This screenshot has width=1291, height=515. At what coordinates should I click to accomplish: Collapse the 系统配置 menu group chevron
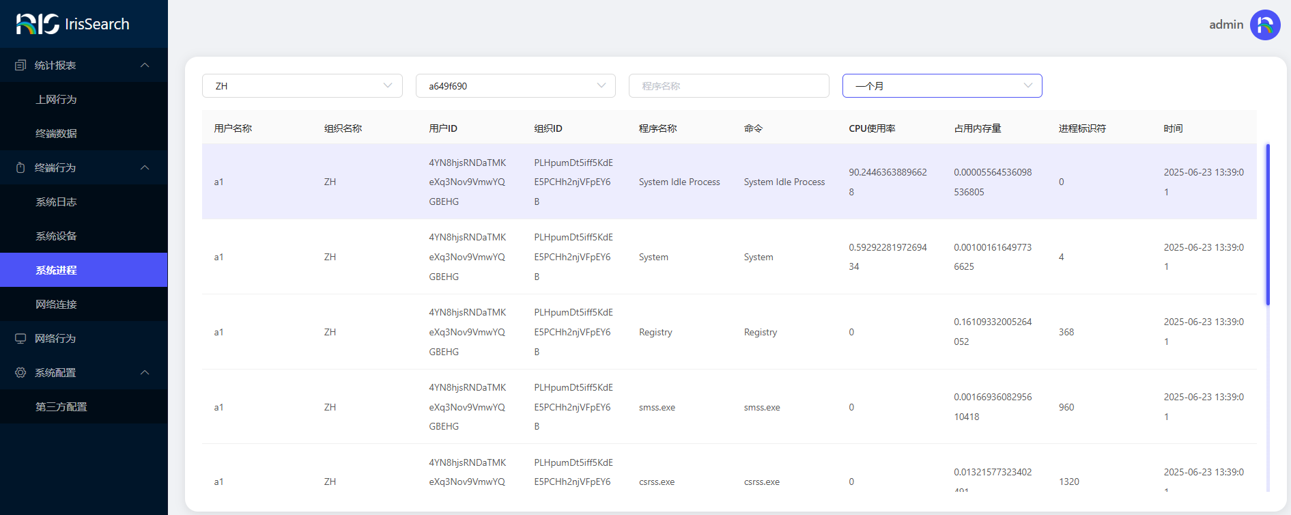point(145,373)
